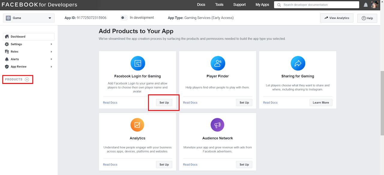
Task: Click the plus icon beside PRODUCTS
Action: 27,79
